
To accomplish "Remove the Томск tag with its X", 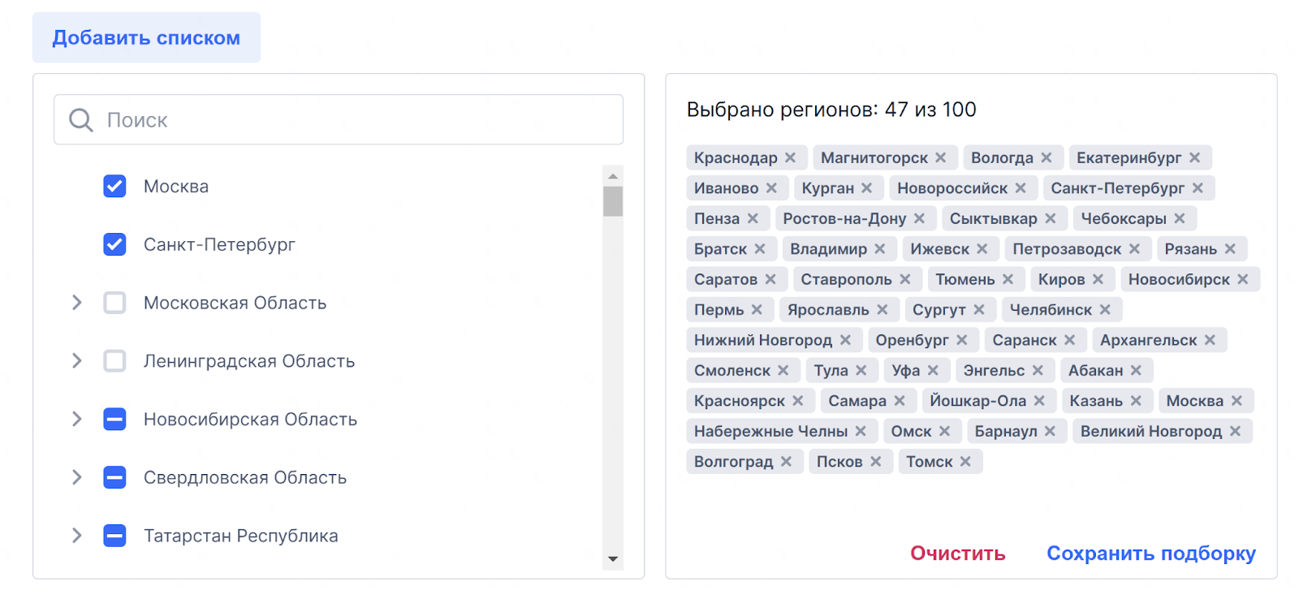I will pyautogui.click(x=965, y=462).
